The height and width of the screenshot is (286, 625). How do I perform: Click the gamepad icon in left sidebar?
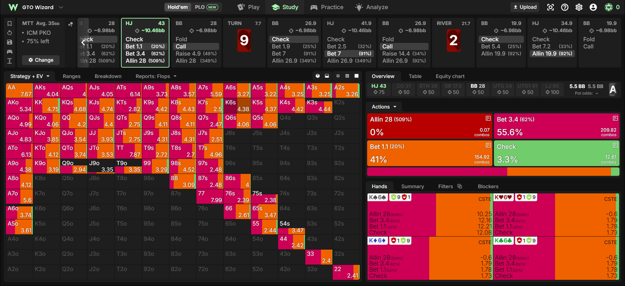point(10,51)
